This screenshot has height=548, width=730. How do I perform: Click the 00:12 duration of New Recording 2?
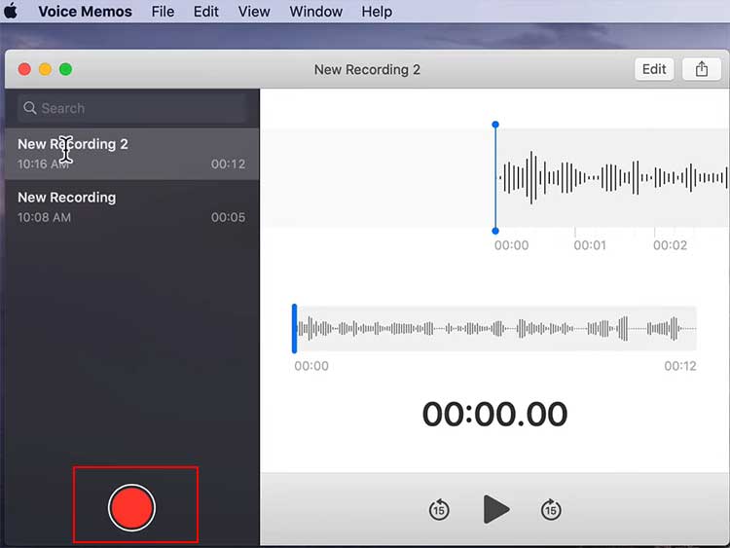coord(228,164)
